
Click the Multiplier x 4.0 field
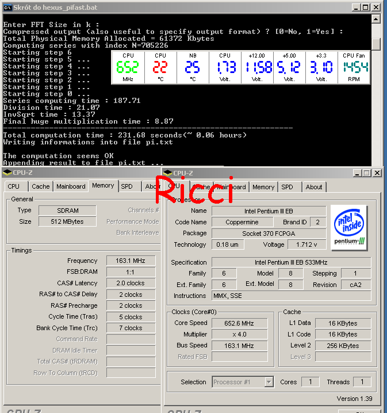pyautogui.click(x=239, y=335)
